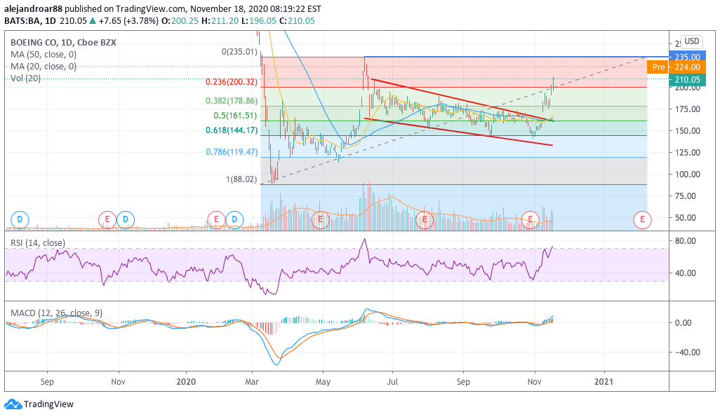Click the Jul label on the time axis

point(392,382)
